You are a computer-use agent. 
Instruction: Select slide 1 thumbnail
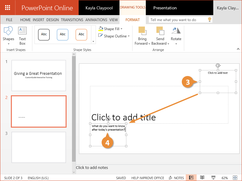tap(39, 75)
